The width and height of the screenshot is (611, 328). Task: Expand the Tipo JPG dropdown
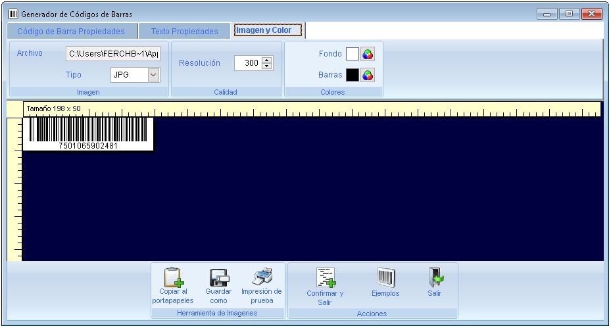coord(153,75)
